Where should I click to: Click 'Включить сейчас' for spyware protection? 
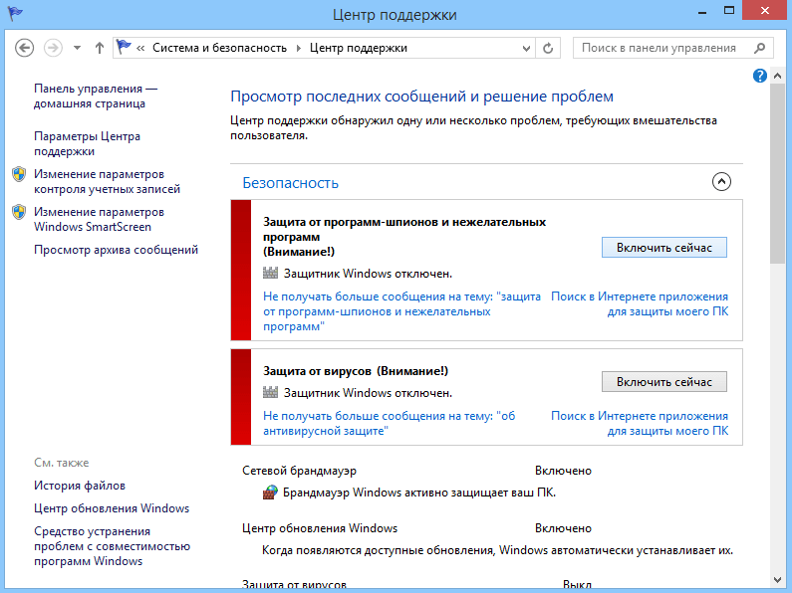tap(664, 248)
